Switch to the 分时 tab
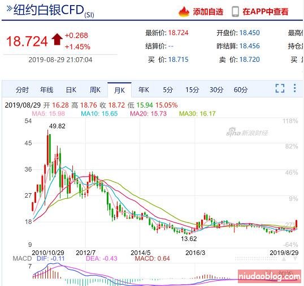 coord(22,90)
